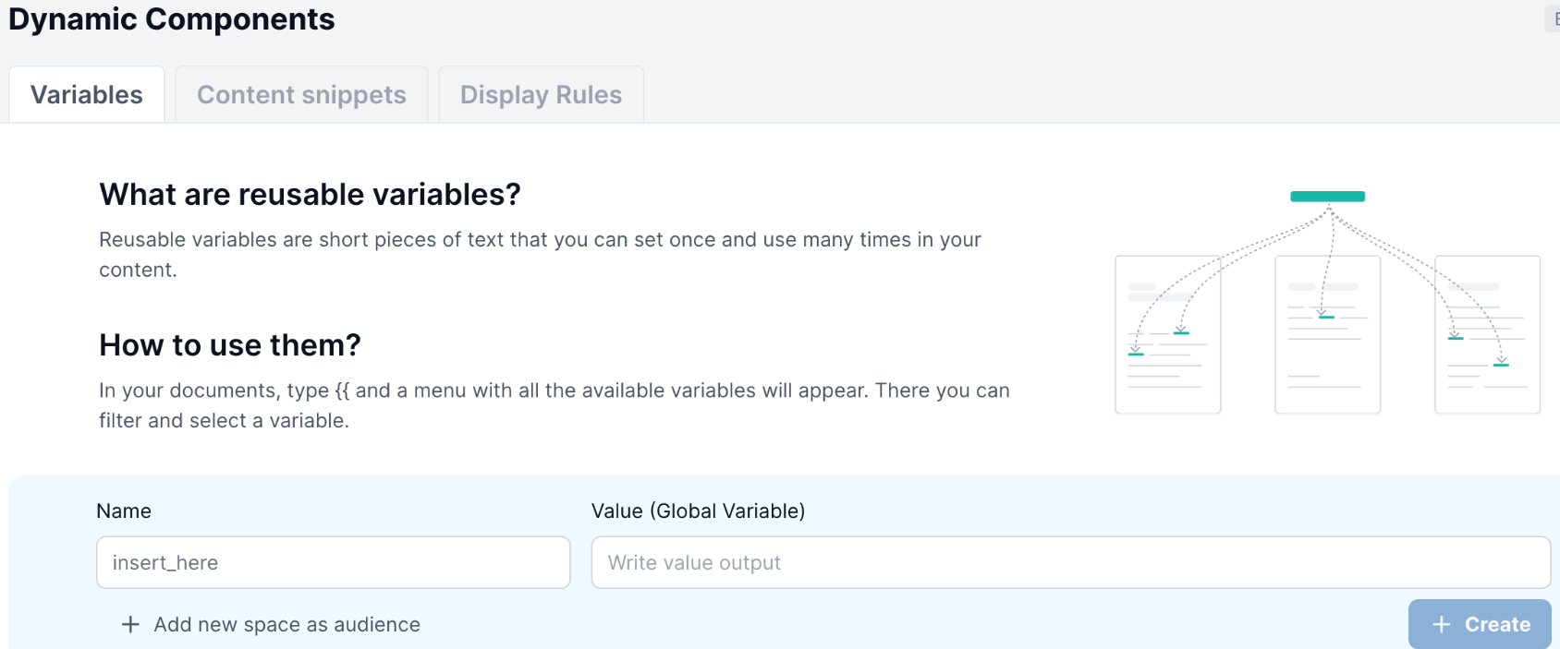Click the teal variable bar in illustration
This screenshot has height=649, width=1560.
(x=1327, y=196)
